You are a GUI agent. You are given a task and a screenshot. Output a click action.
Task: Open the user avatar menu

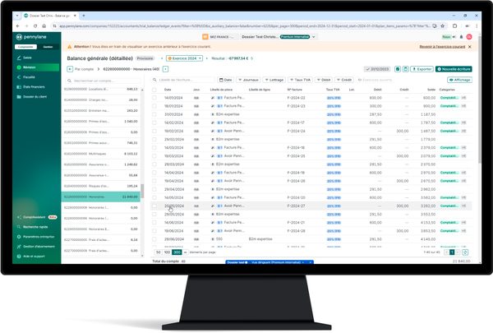coord(469,37)
